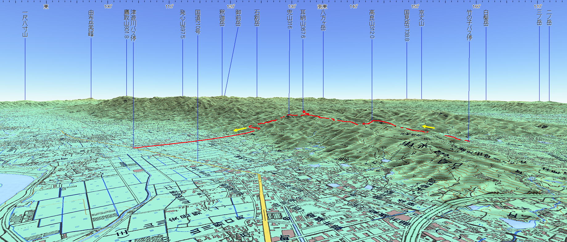Select the 兜山316 peak label
The image size is (567, 242).
tap(289, 19)
